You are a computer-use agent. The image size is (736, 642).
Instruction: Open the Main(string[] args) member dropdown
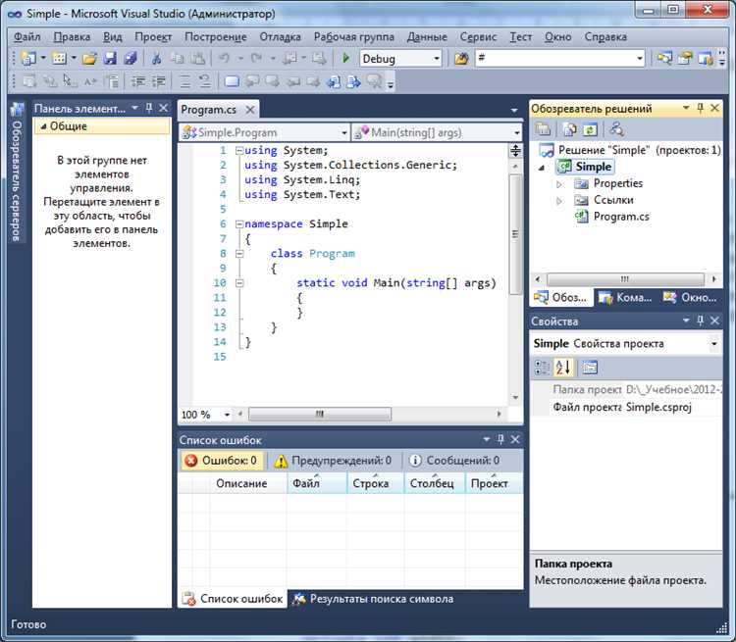tap(437, 132)
